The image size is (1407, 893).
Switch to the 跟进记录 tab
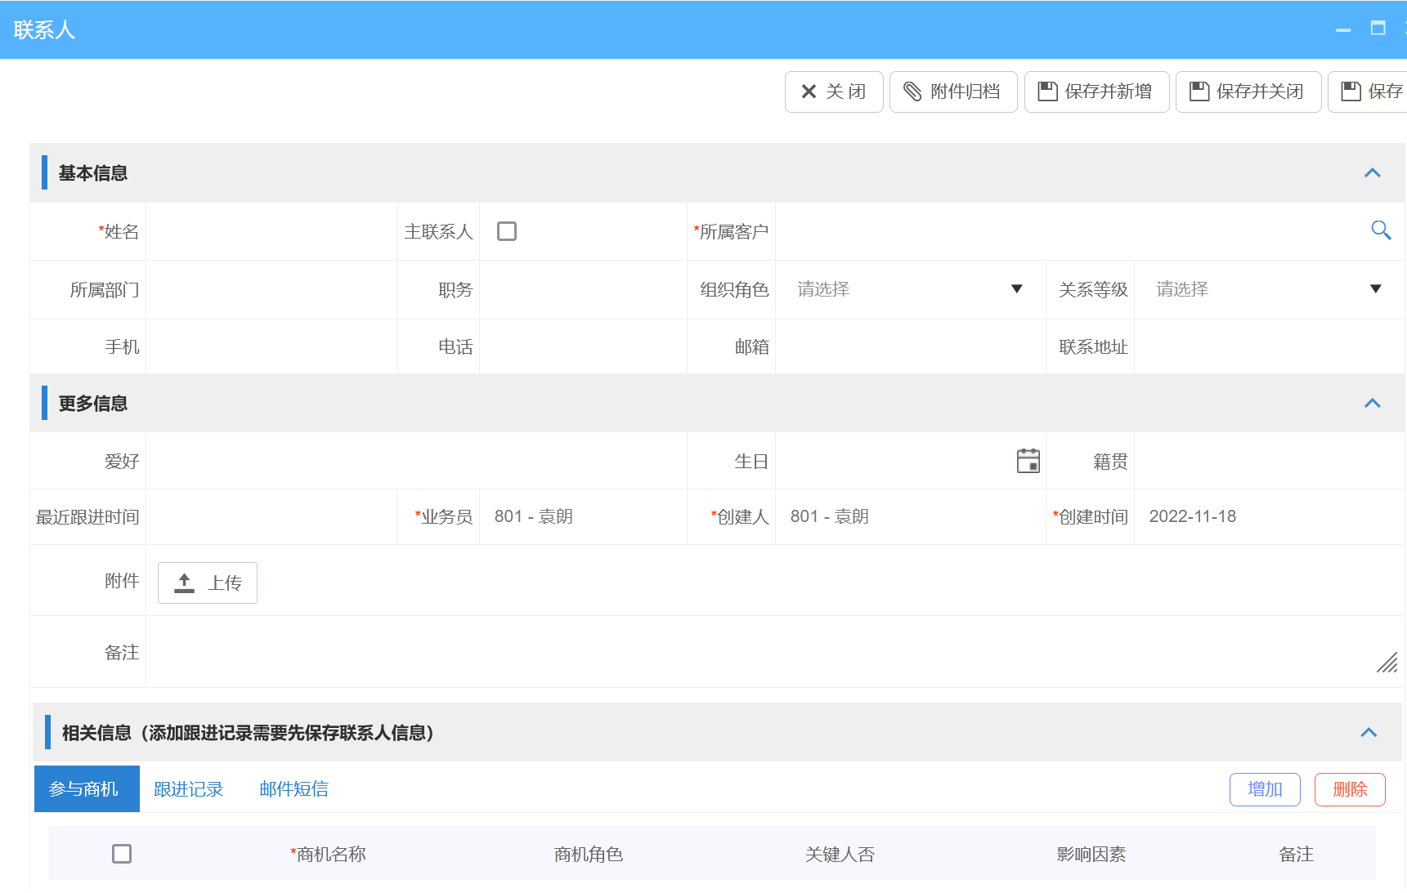[x=188, y=788]
